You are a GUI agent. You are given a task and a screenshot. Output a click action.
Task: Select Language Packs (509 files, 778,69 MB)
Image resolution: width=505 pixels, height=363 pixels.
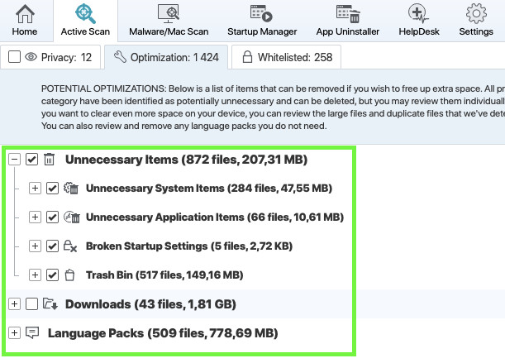click(163, 333)
